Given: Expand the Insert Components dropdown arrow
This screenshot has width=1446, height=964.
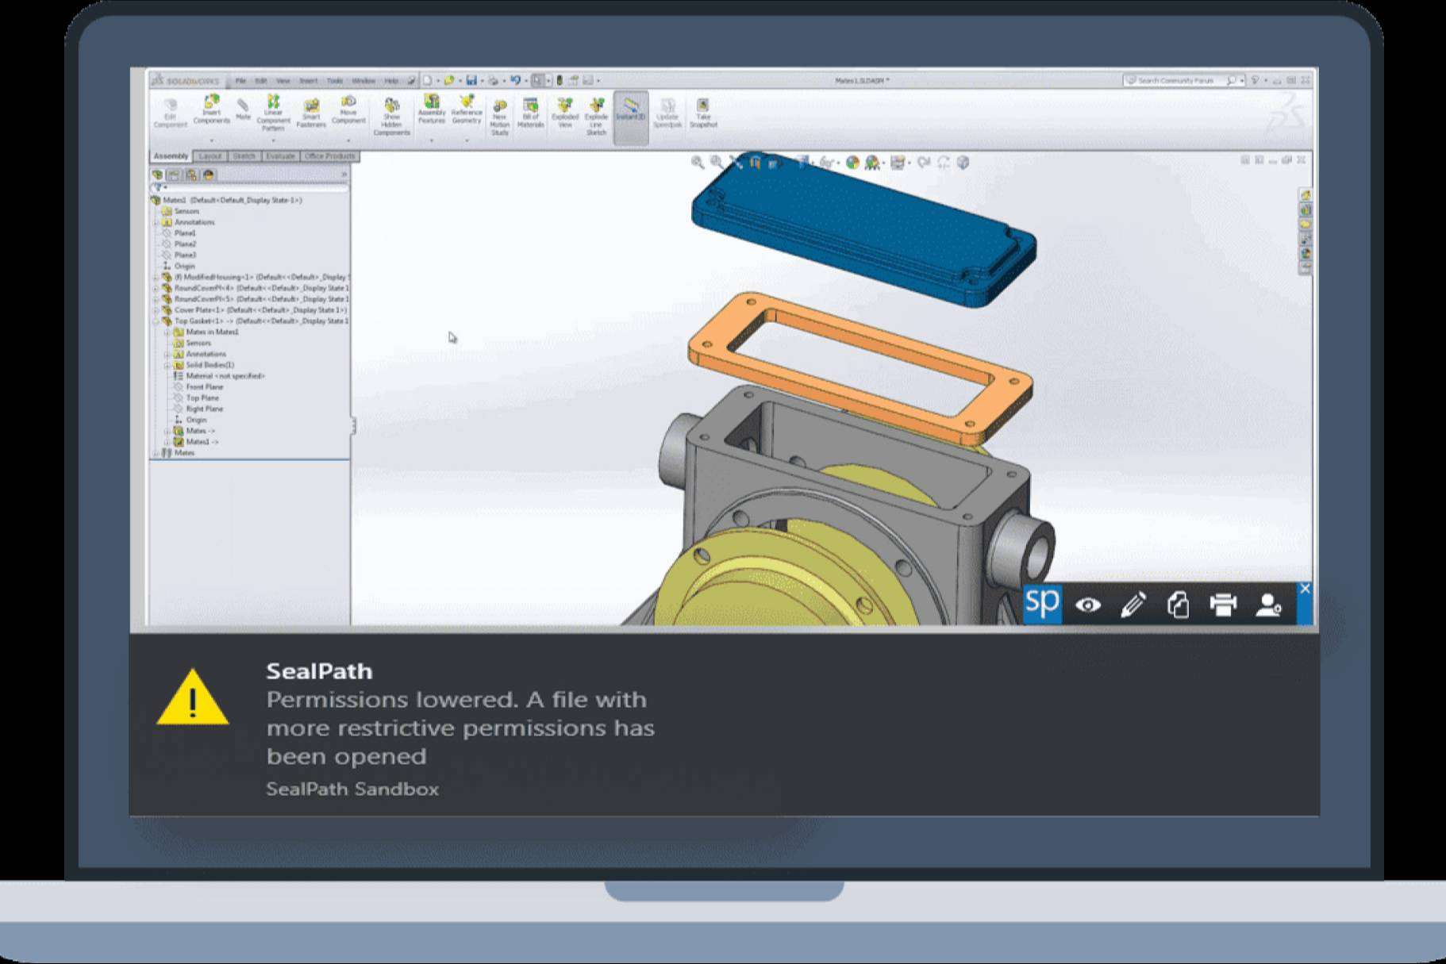Looking at the screenshot, I should [211, 140].
